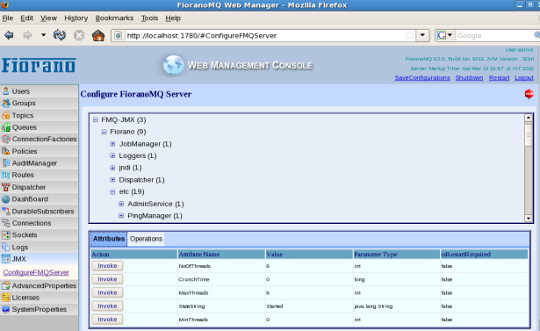Reload the page with refresh icon
Screen dimensions: 540x331
click(x=60, y=35)
